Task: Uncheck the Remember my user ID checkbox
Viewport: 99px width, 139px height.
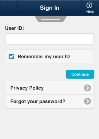Action: pos(12,57)
